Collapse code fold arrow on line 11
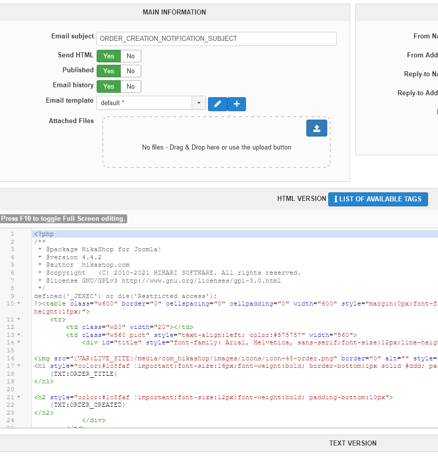Image resolution: width=438 pixels, height=456 pixels. click(19, 319)
